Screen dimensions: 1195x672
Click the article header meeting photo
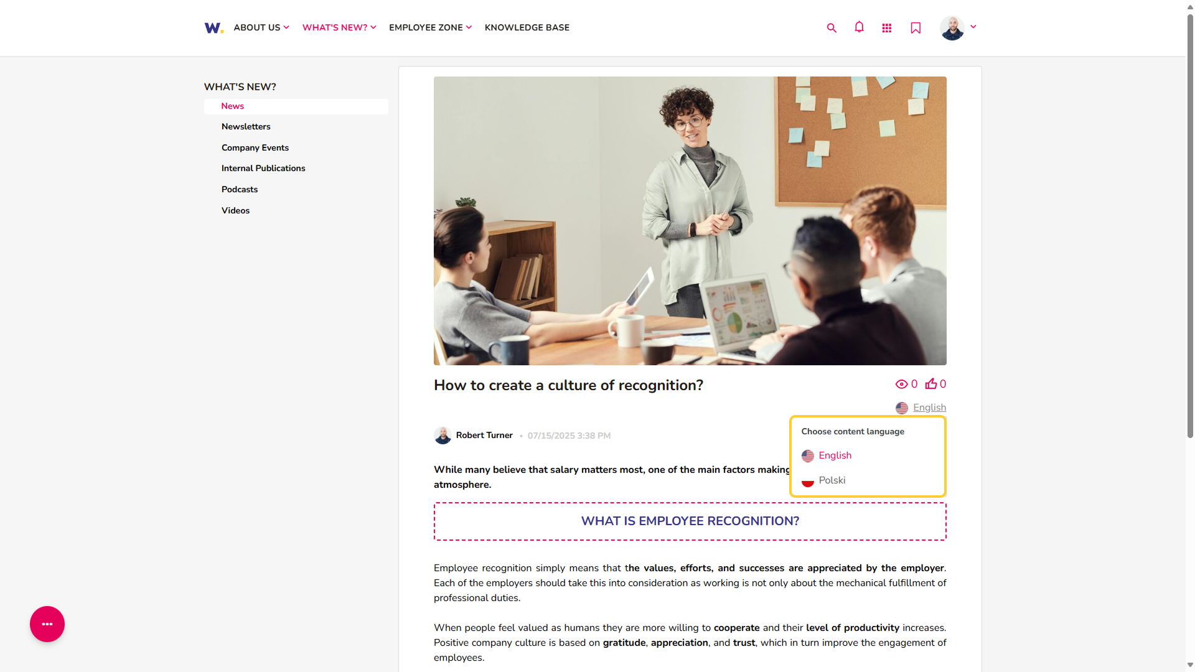(690, 221)
